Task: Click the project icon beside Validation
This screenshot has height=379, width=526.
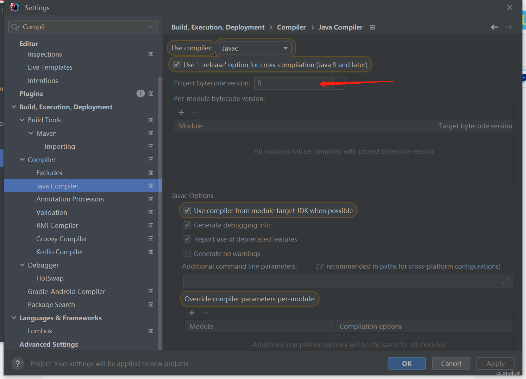Action: coord(151,212)
